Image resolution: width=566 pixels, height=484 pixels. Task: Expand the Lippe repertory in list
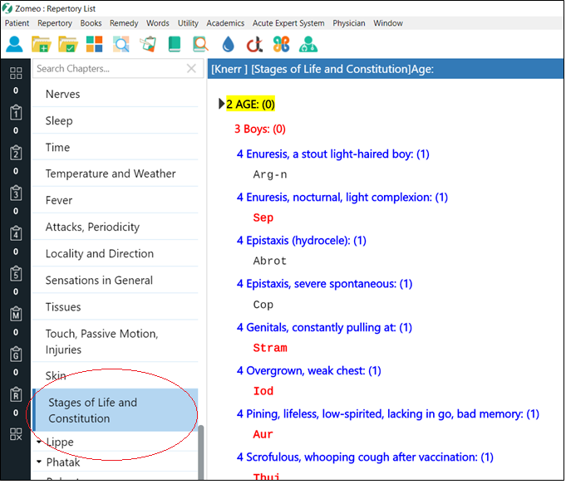[39, 442]
